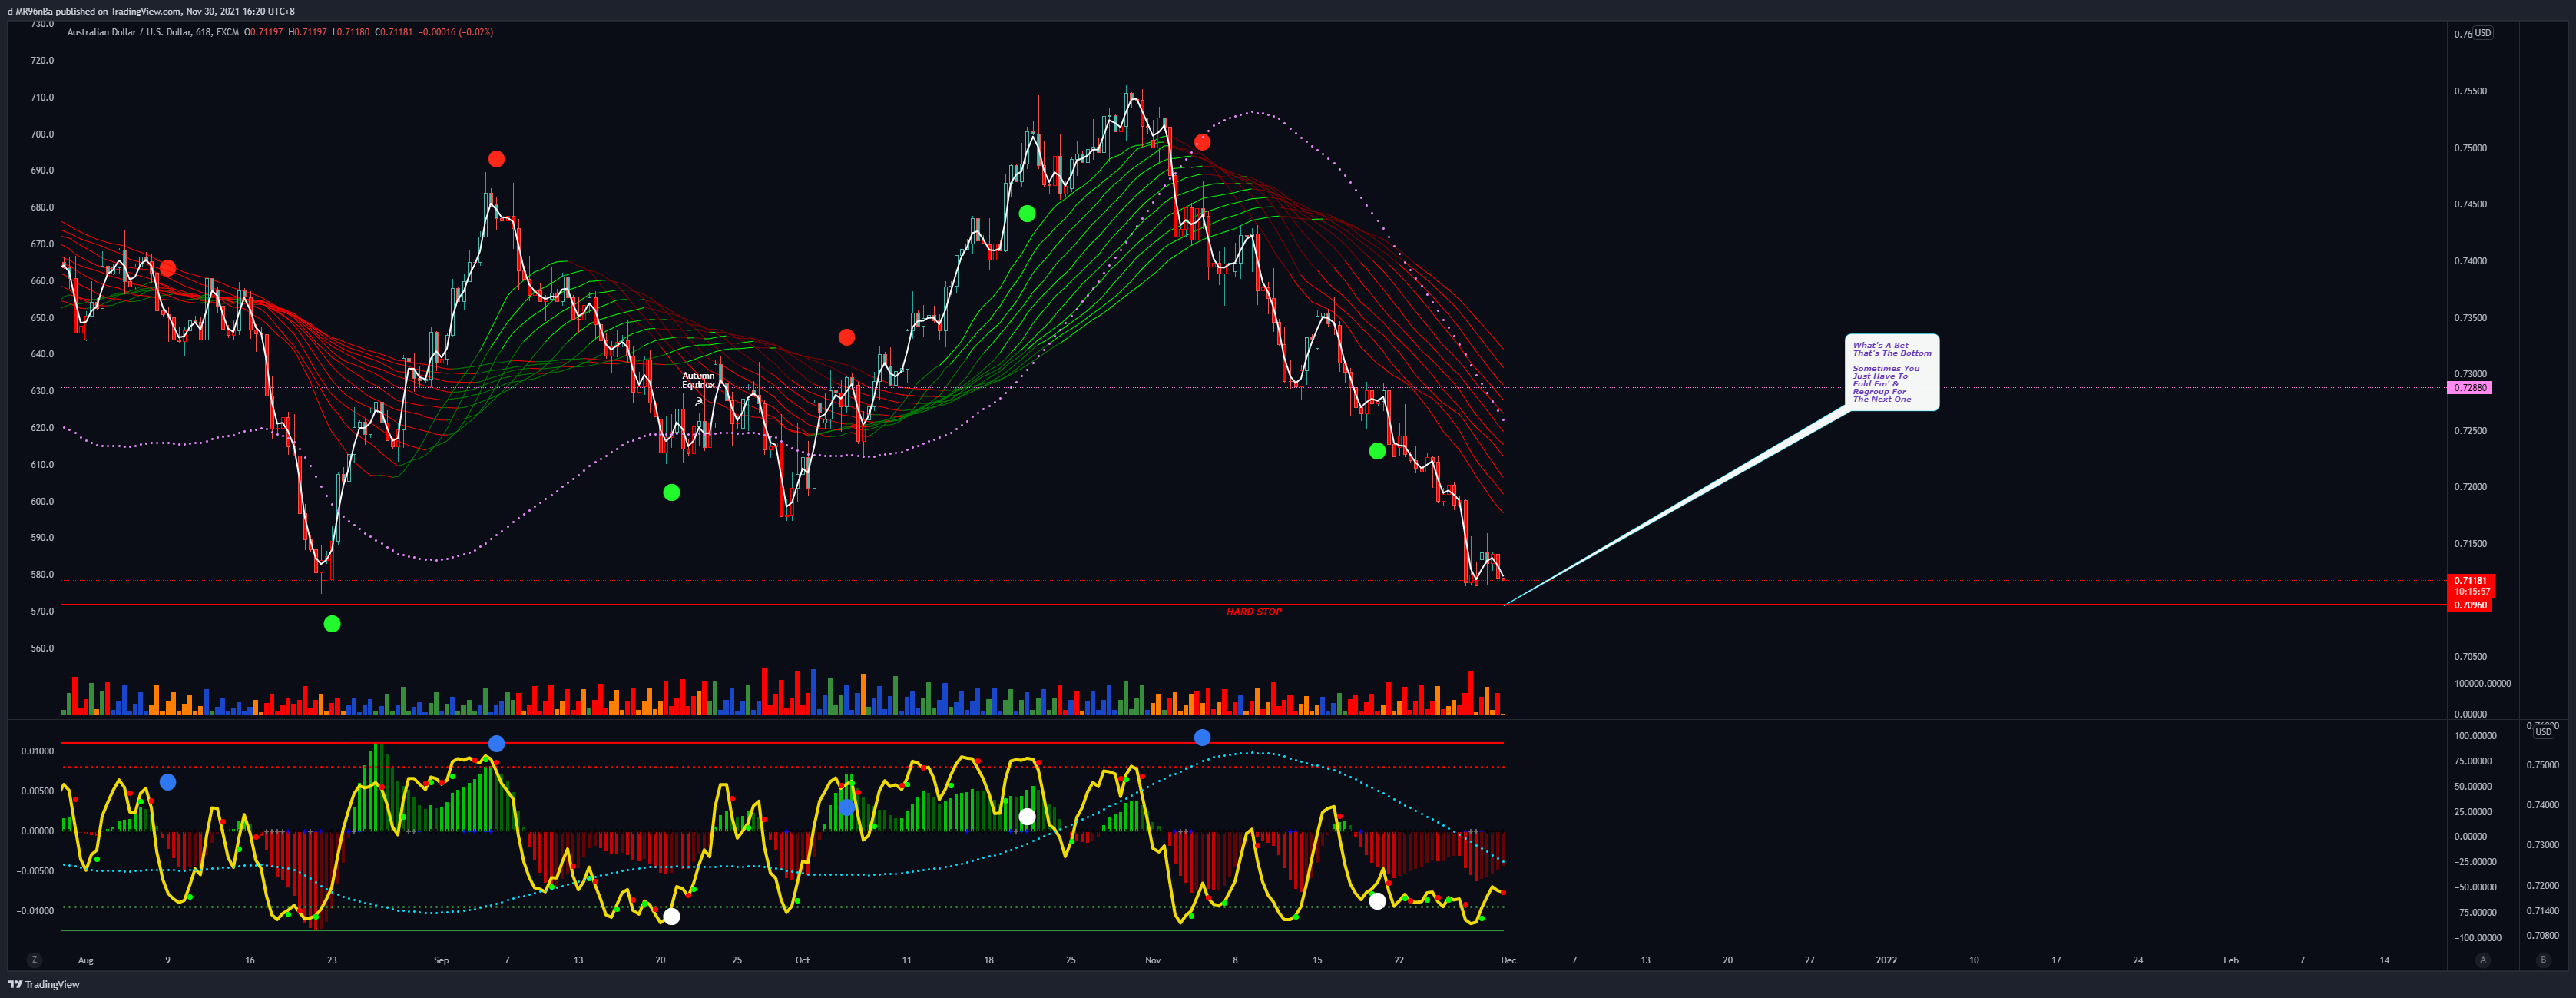Click the white dot at the September 20 oscillator low

(671, 916)
